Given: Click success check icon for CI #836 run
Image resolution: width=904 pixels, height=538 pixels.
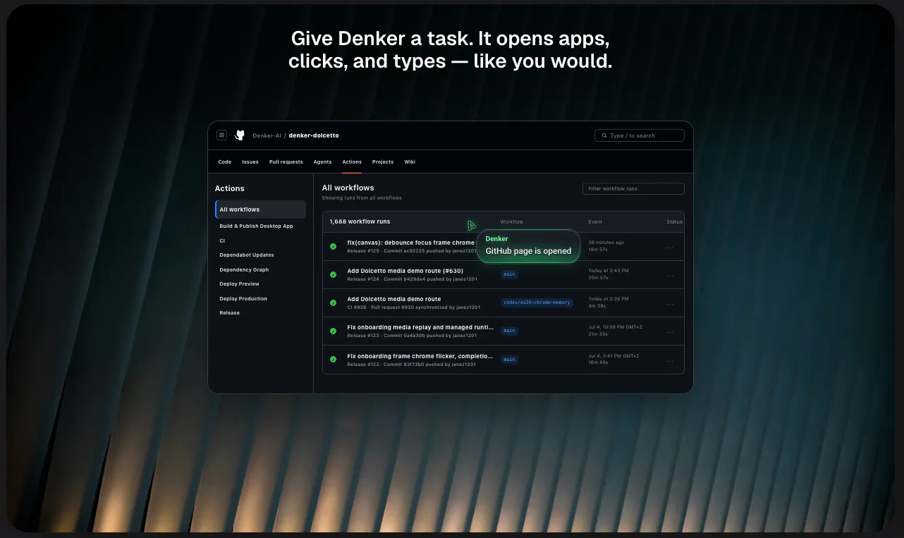Looking at the screenshot, I should click(333, 302).
